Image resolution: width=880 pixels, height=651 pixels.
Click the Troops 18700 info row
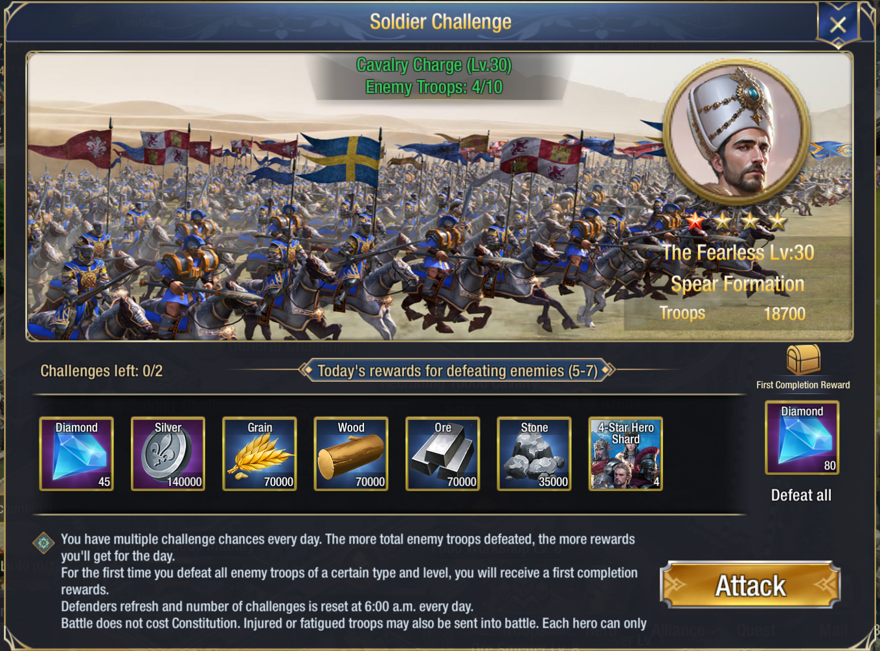732,313
